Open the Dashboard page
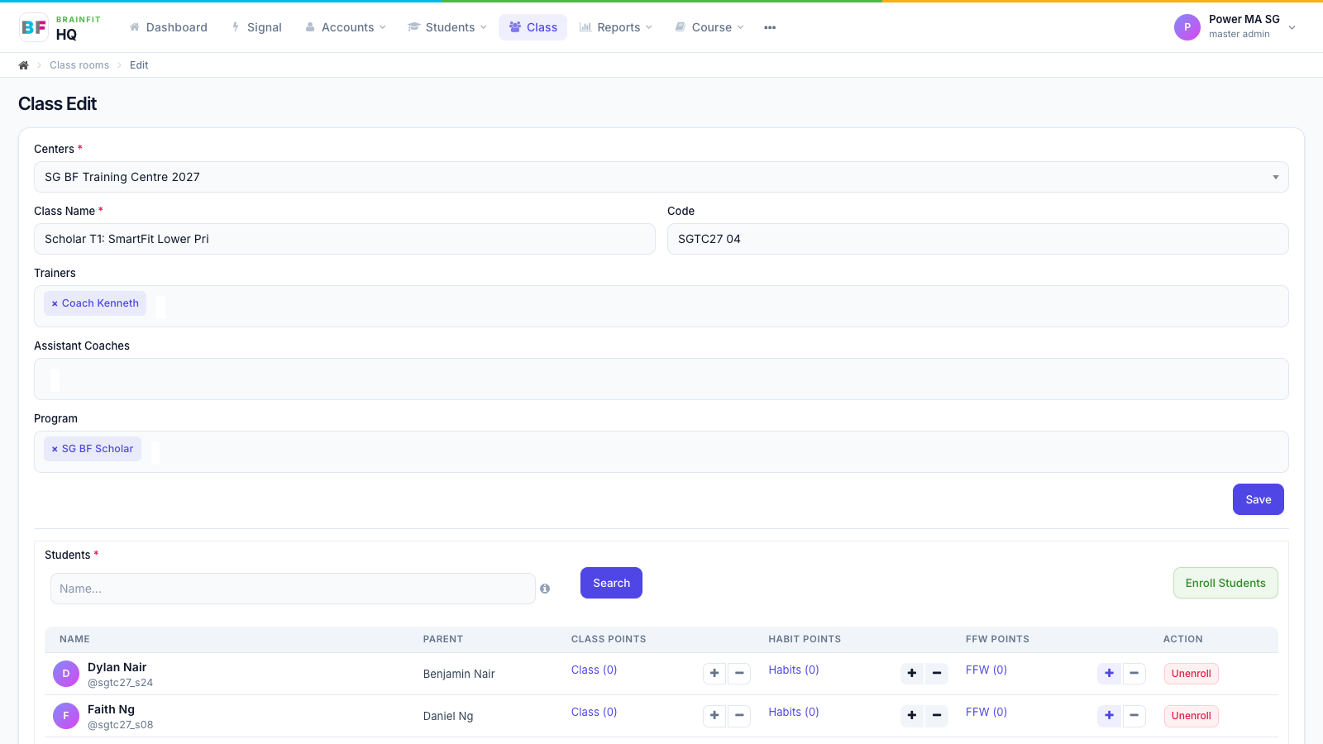 (x=169, y=27)
